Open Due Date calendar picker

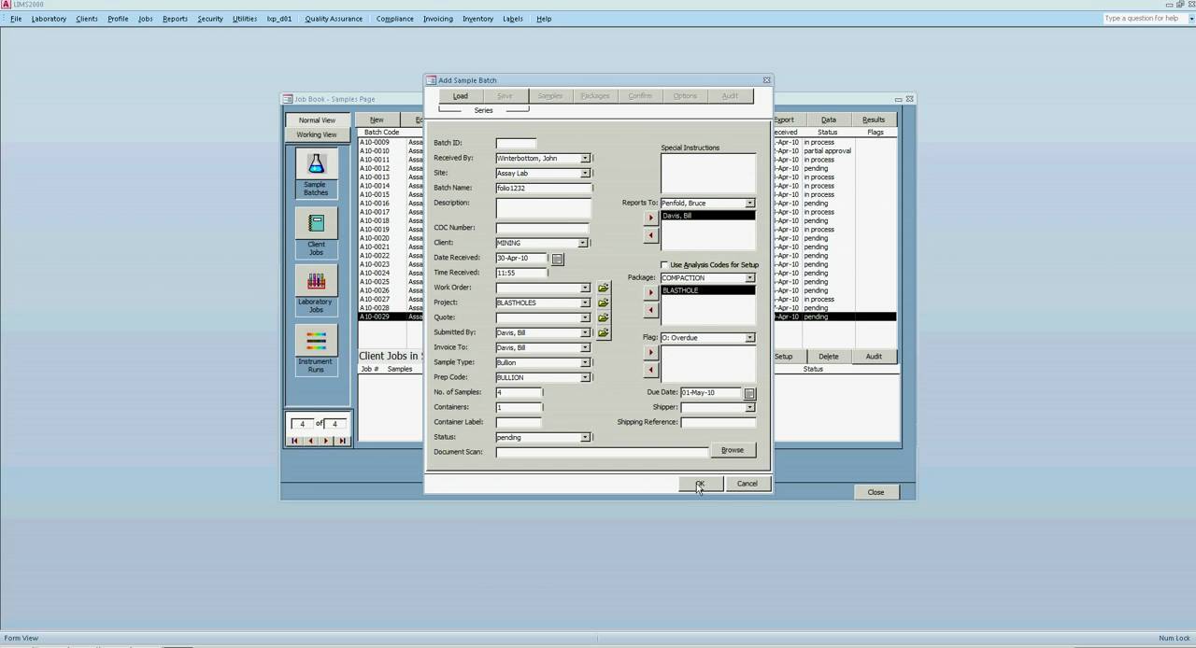749,393
